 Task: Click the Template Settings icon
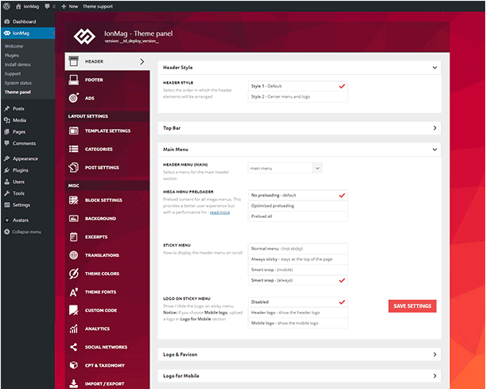[x=74, y=130]
